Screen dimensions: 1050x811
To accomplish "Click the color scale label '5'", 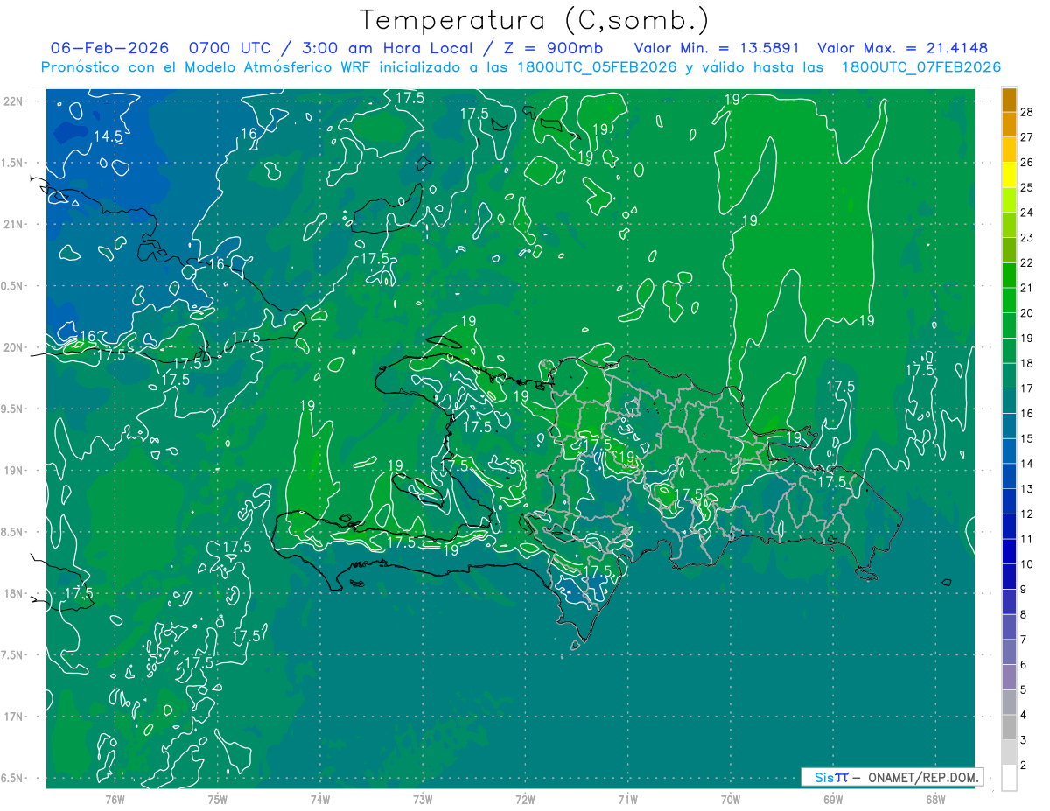I will click(1024, 690).
